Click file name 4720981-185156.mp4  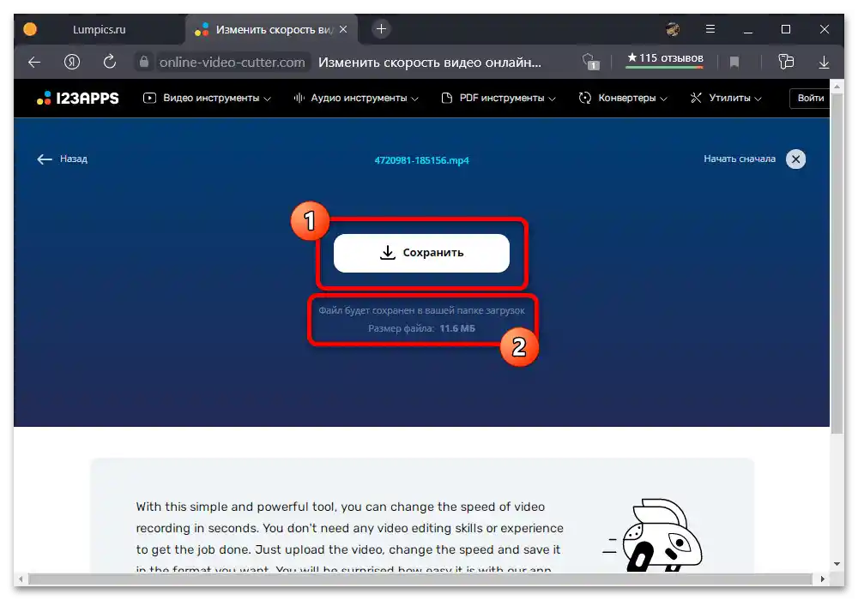421,160
